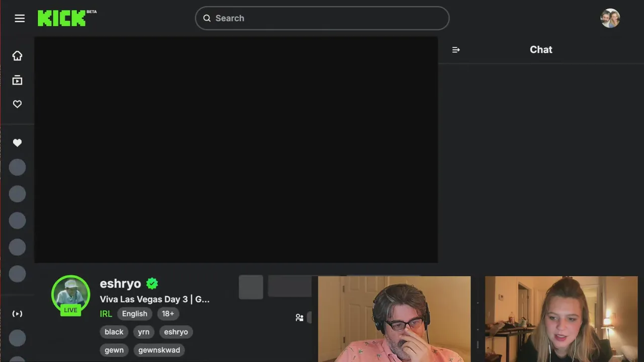This screenshot has height=362, width=644.
Task: Open Browse icon in sidebar
Action: (18, 80)
